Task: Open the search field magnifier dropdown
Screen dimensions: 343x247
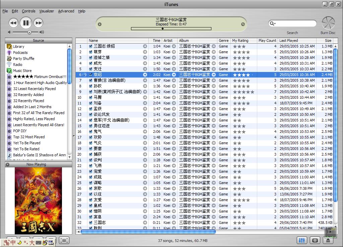Action: [x=273, y=23]
